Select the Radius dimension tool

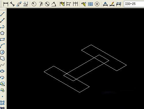pyautogui.click(x=34, y=4)
